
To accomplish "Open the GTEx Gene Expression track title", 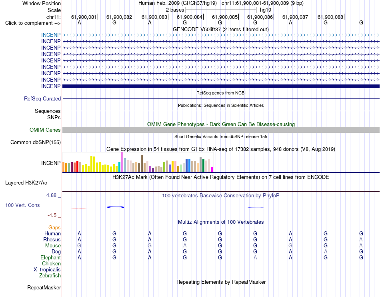I will point(221,149).
